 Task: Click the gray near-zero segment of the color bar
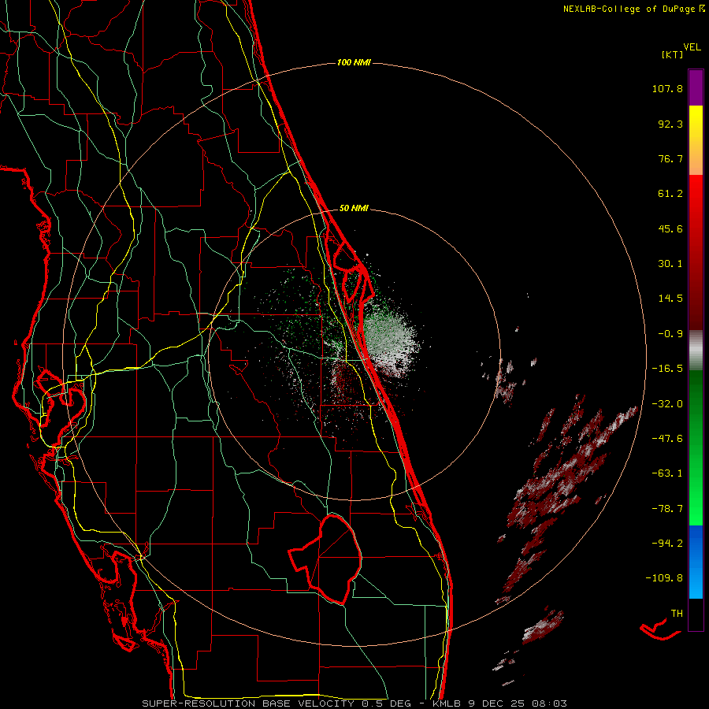pyautogui.click(x=696, y=350)
